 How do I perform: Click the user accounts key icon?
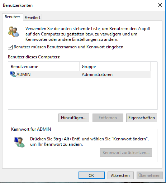pyautogui.click(x=13, y=32)
